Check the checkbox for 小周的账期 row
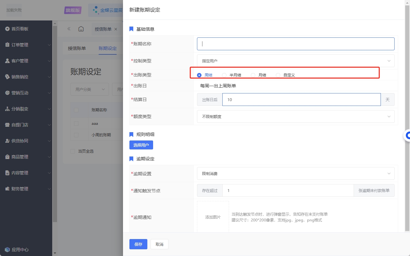The height and width of the screenshot is (256, 410). pyautogui.click(x=76, y=135)
